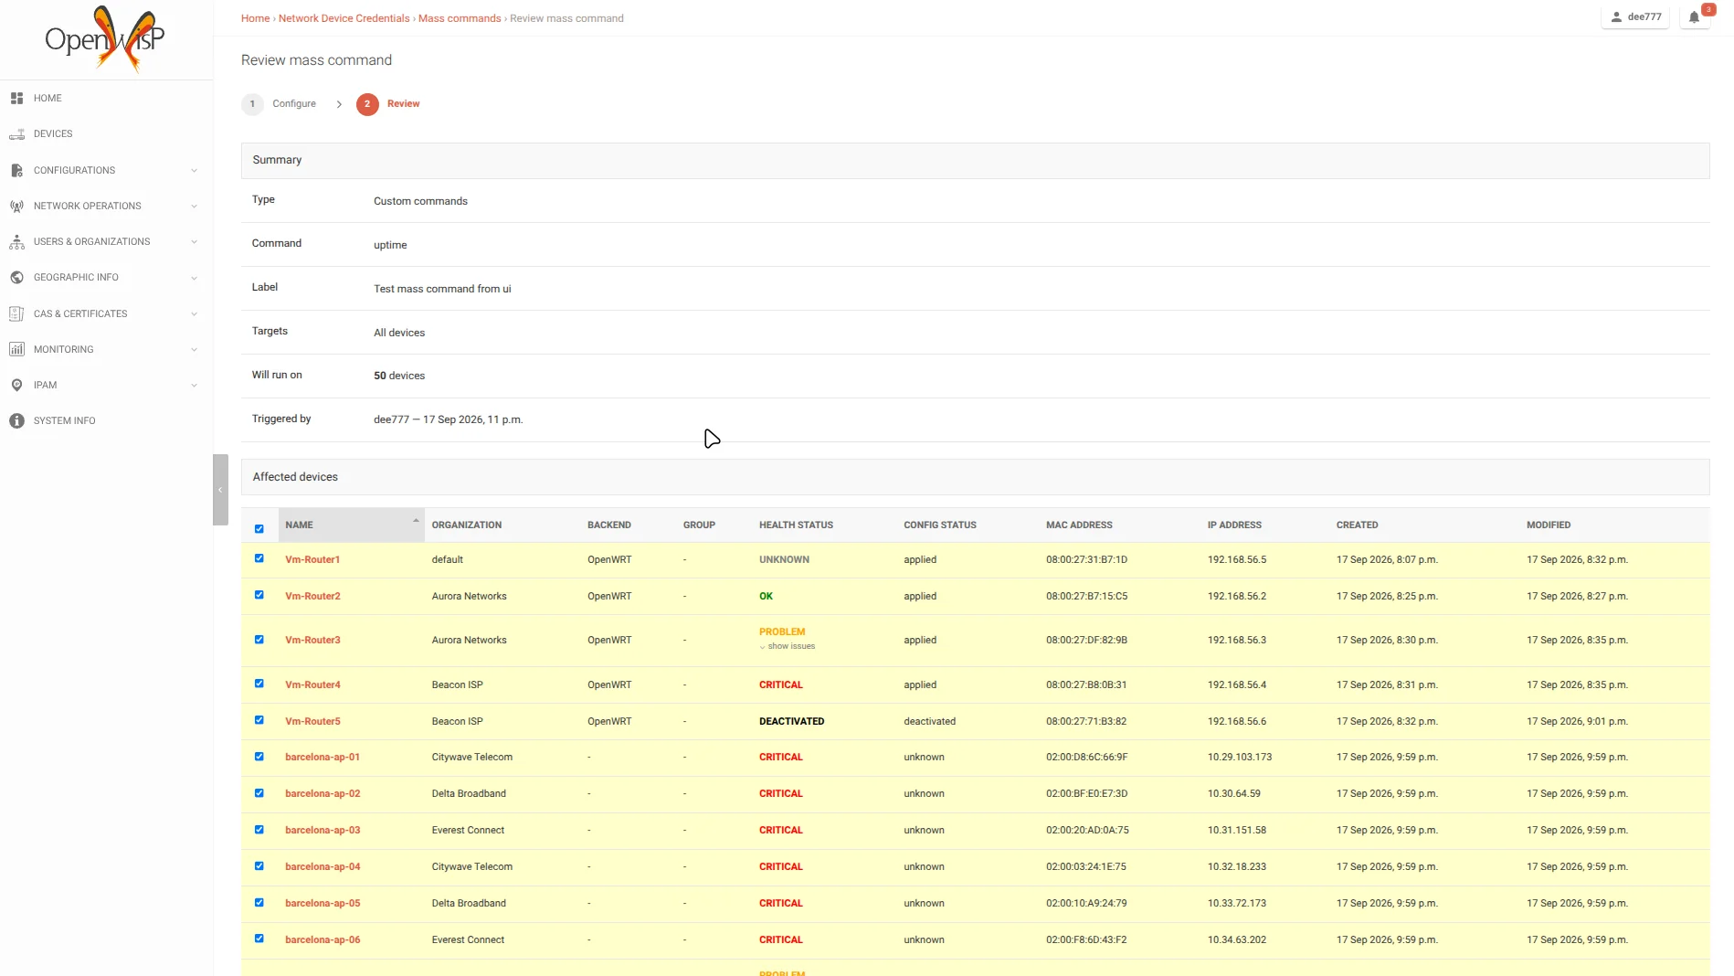This screenshot has width=1734, height=976.
Task: Open the Home dashboard icon
Action: 16,98
